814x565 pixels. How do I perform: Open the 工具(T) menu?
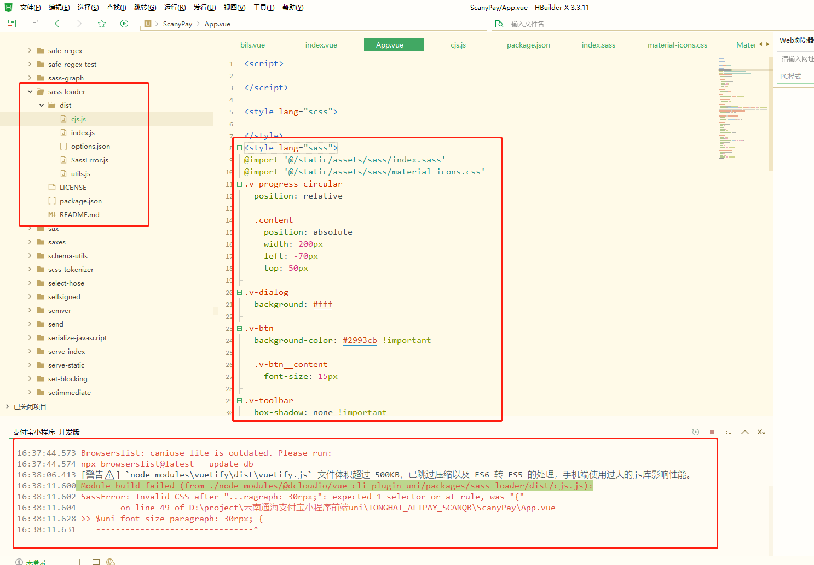tap(264, 8)
